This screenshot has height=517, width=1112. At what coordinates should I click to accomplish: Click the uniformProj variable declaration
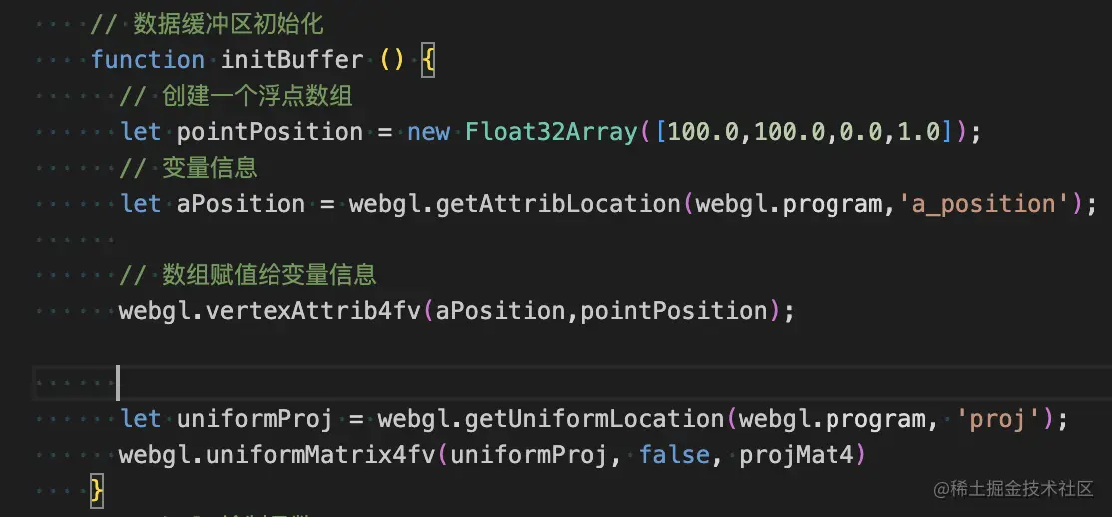coord(256,419)
